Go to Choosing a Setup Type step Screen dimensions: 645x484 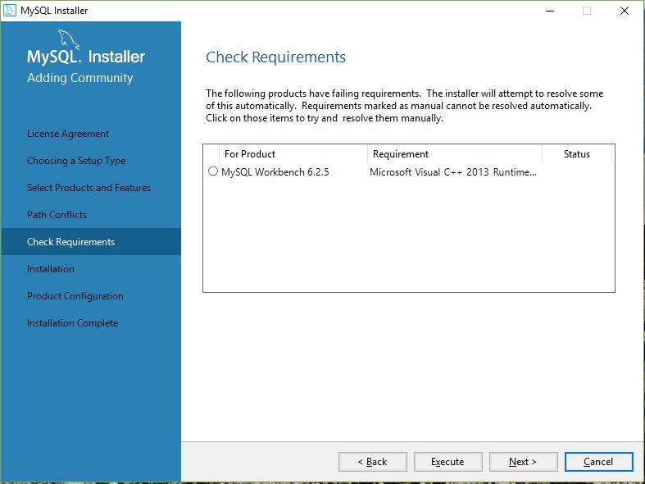[76, 161]
